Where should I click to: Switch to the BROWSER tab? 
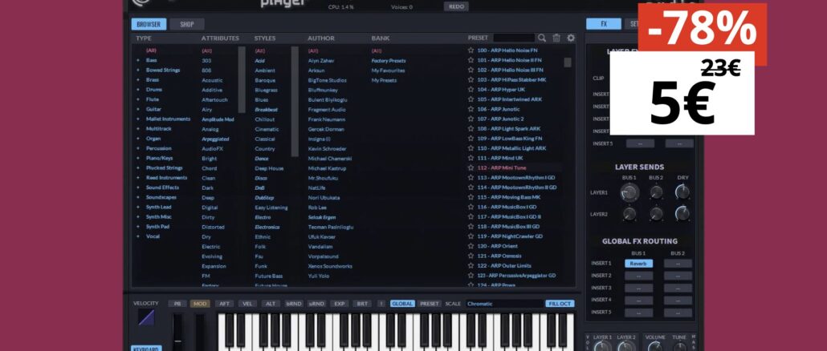tap(149, 24)
